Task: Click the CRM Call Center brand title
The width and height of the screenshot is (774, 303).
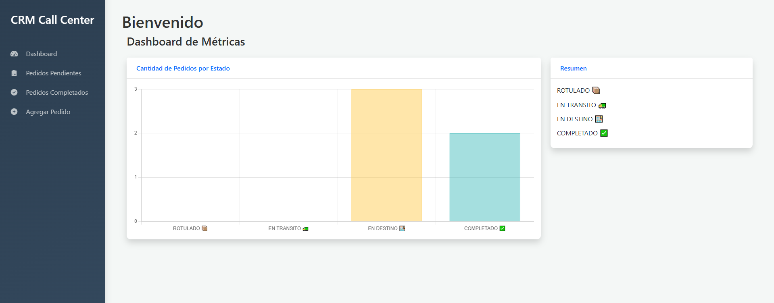Action: pyautogui.click(x=52, y=20)
